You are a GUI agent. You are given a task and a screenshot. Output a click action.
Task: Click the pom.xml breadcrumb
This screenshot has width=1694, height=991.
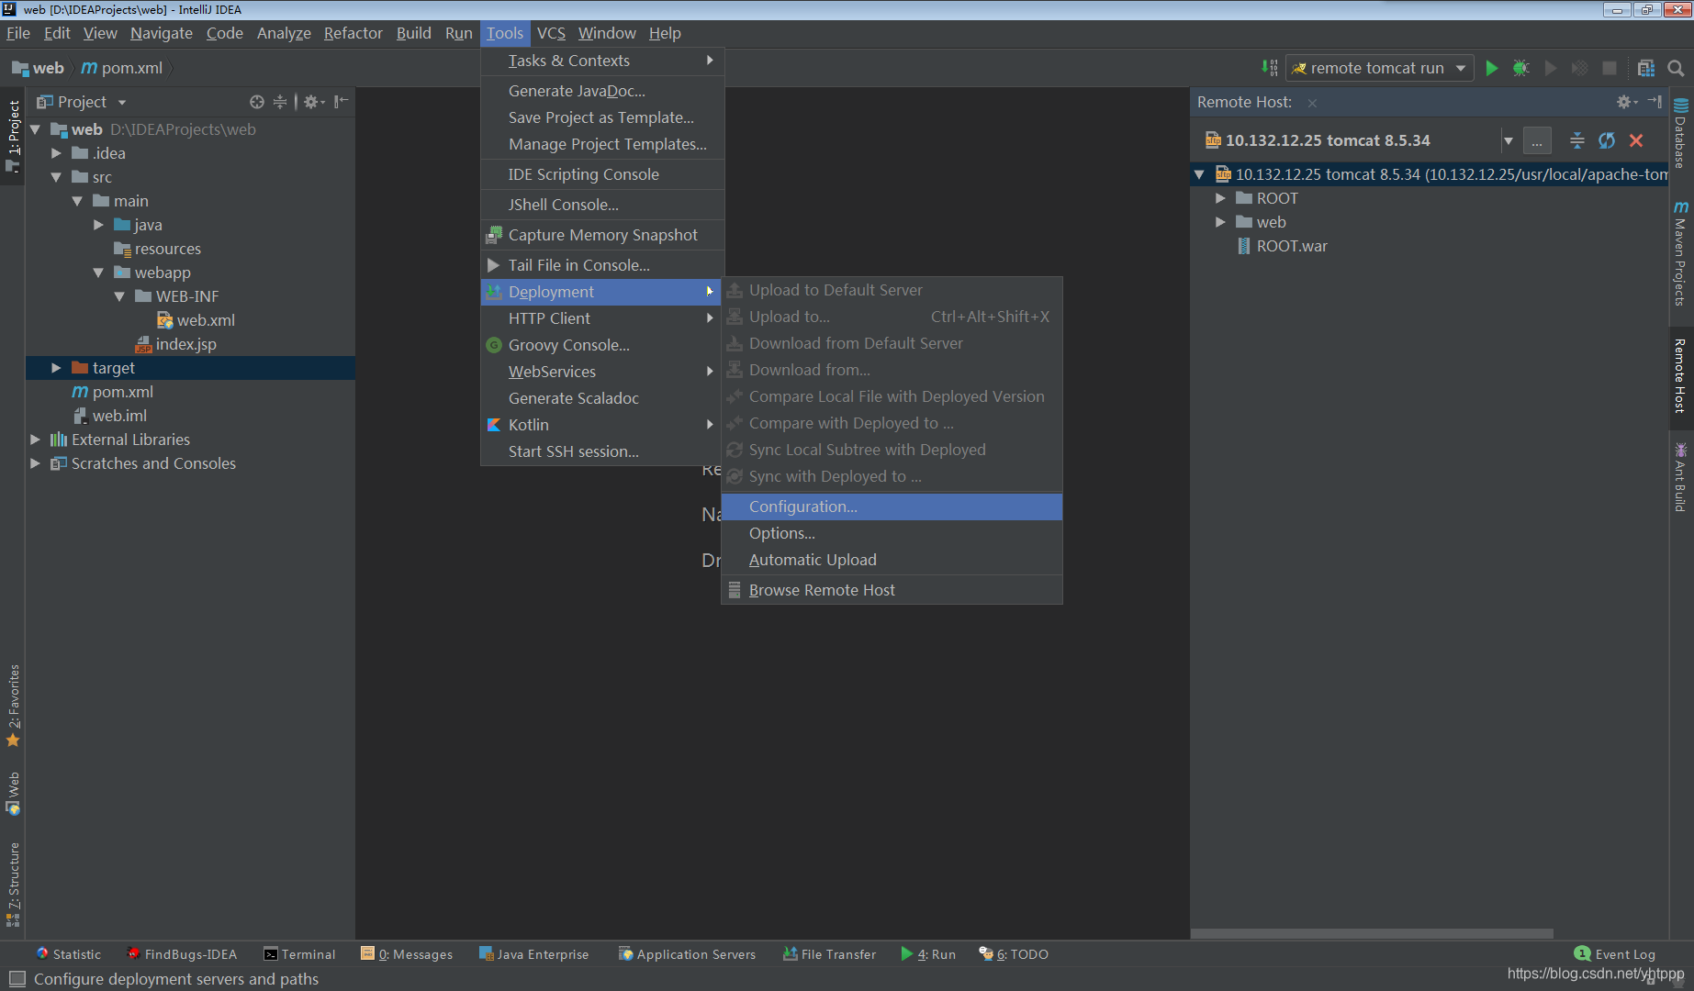122,68
